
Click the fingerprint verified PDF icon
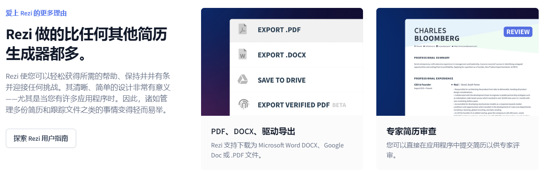tap(243, 105)
